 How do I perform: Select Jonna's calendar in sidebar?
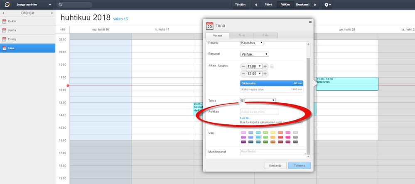point(27,30)
